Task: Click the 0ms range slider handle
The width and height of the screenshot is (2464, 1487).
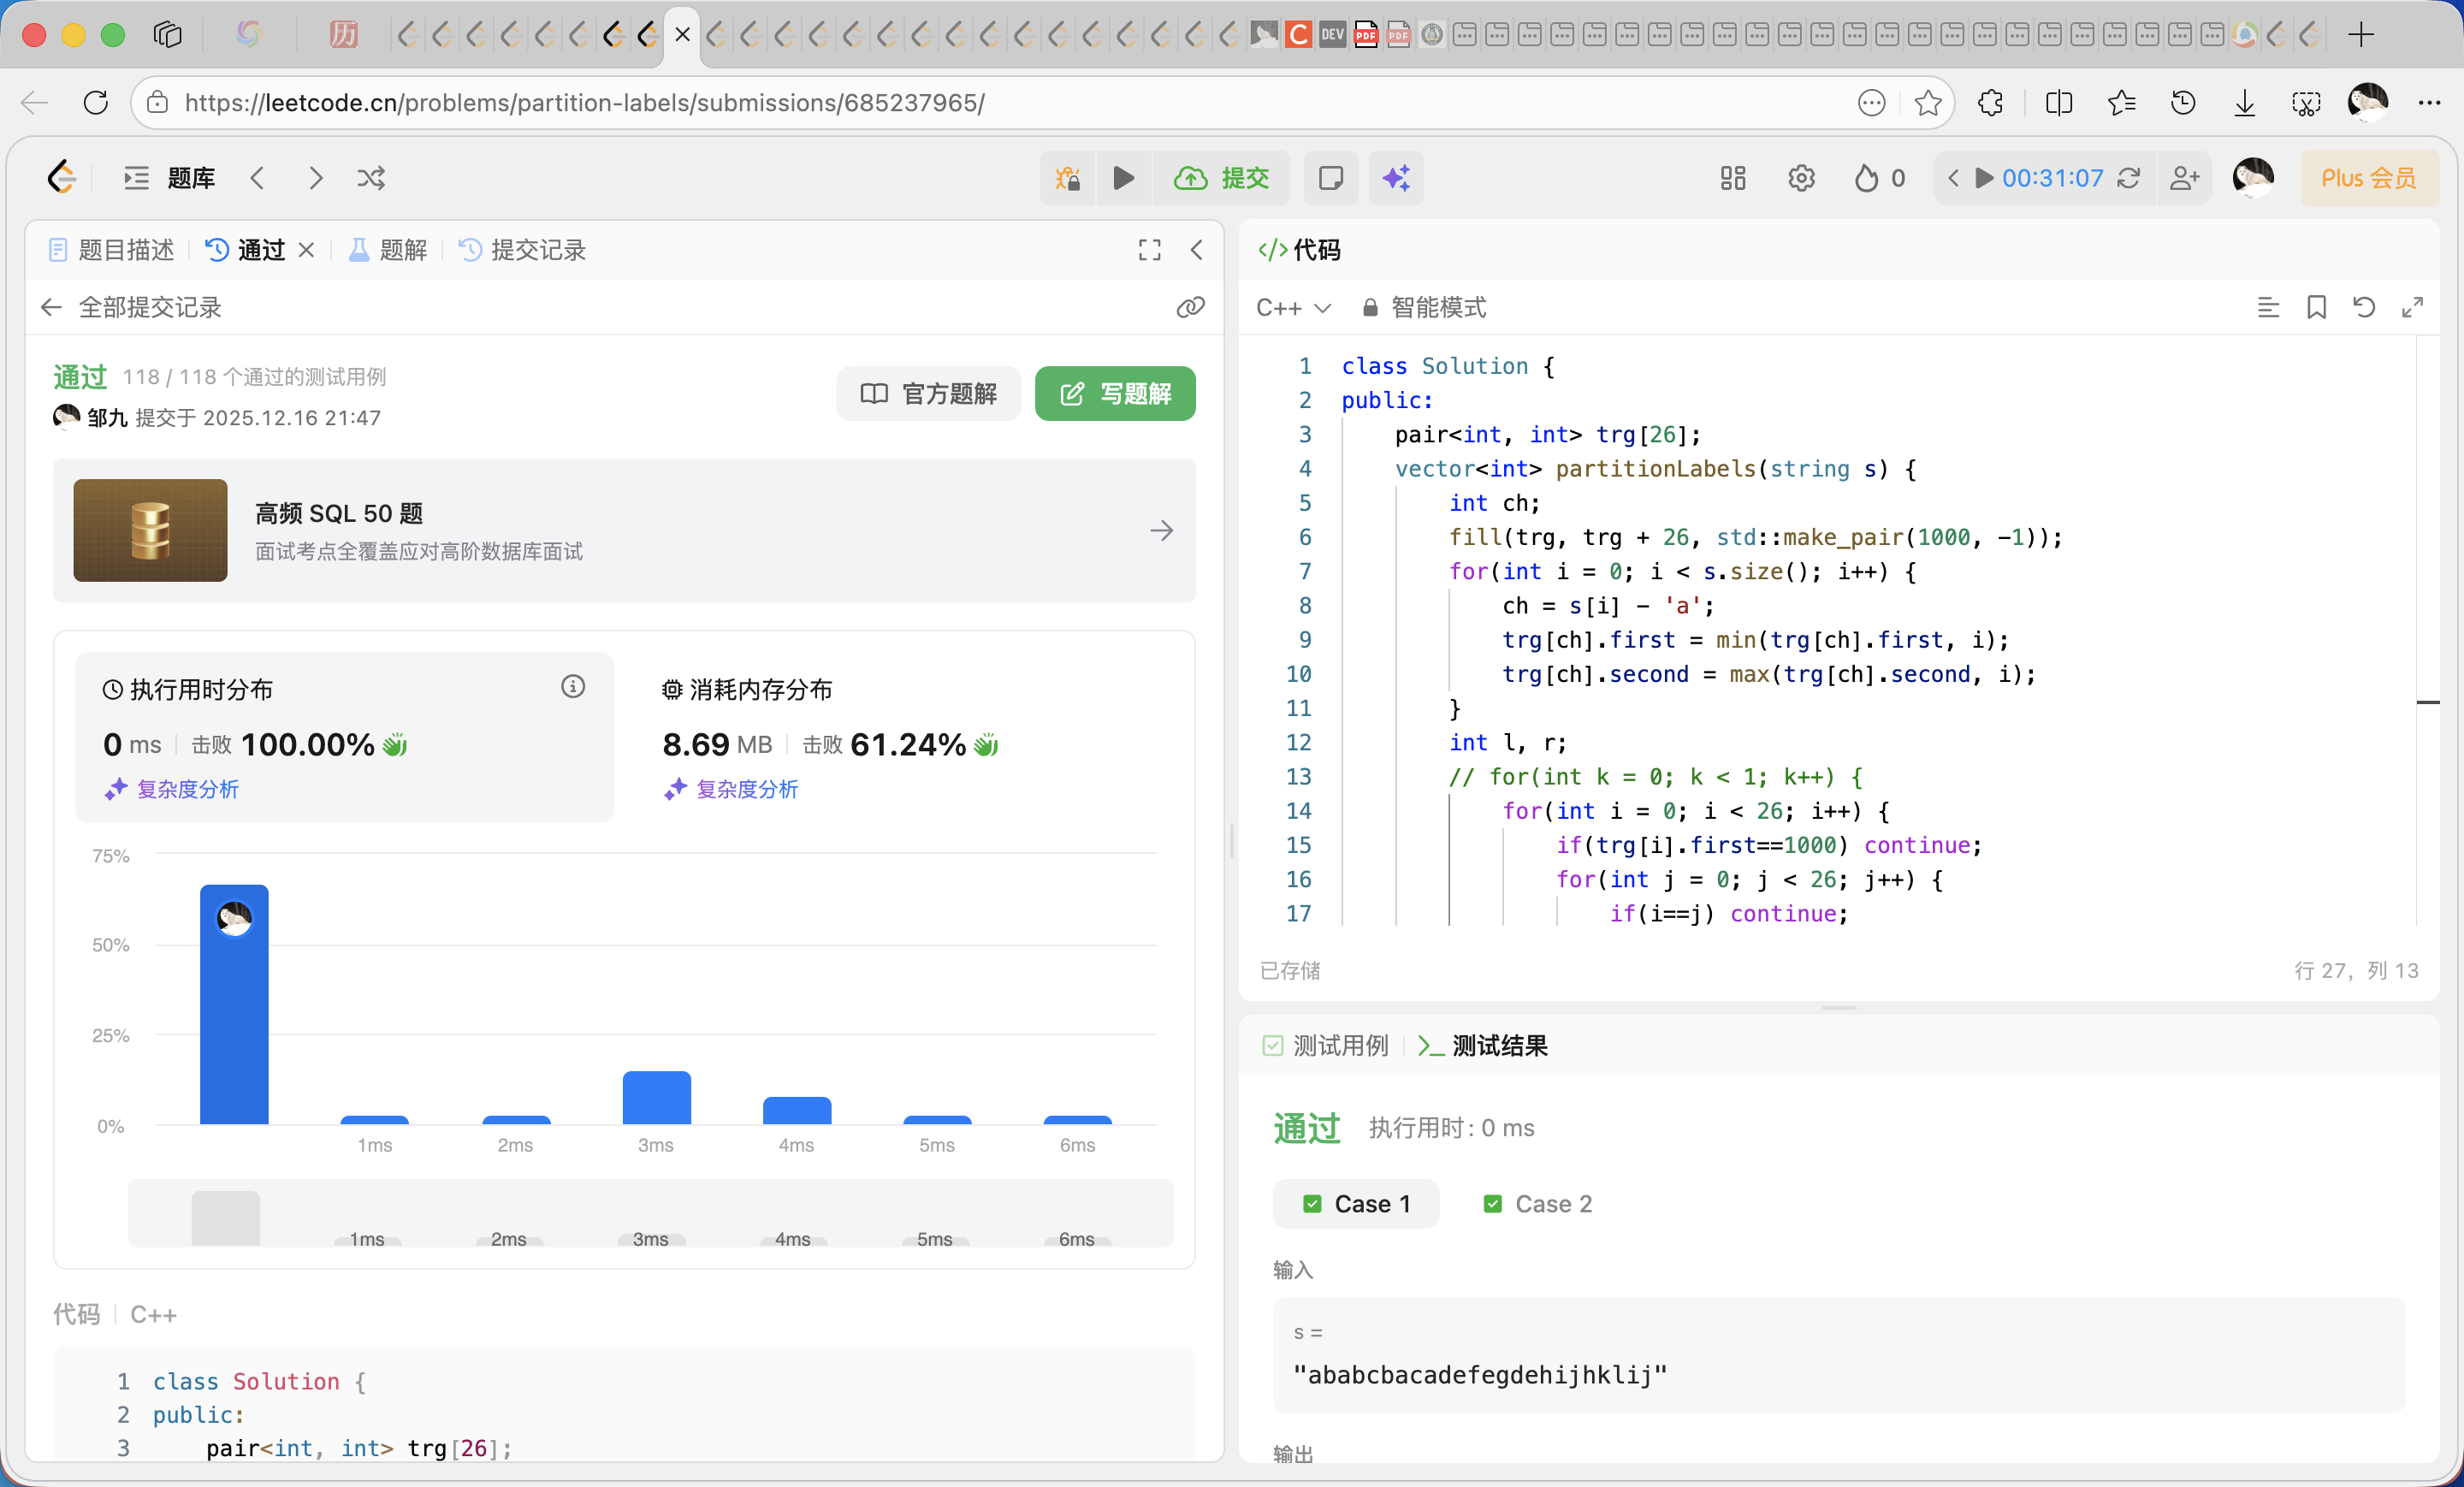Action: (x=226, y=1217)
